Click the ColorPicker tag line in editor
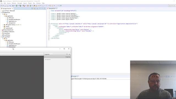Screen dimensions: 176x99 [x=64, y=32]
